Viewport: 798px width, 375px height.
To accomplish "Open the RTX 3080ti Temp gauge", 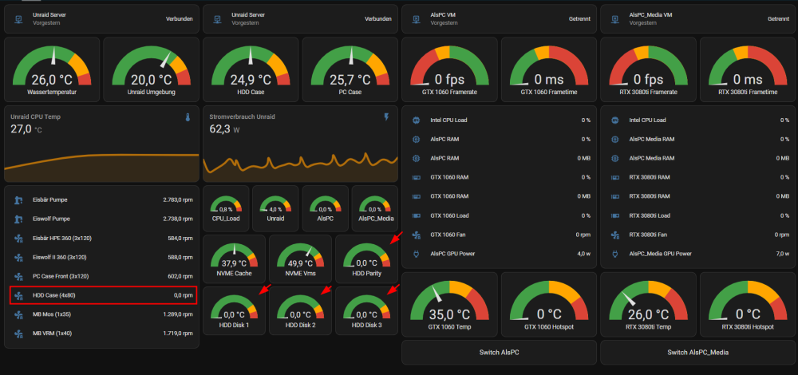I will 648,304.
